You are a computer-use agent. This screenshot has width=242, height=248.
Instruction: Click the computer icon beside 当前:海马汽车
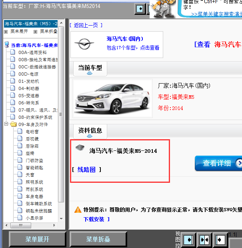[7, 45]
